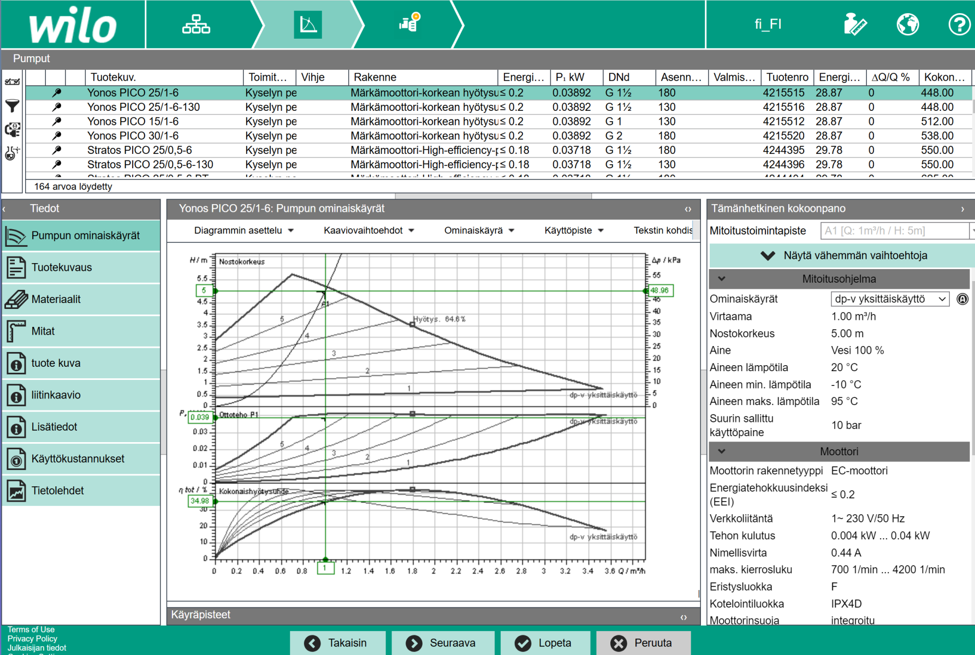Open help question mark icon

click(x=959, y=25)
